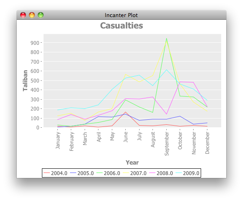Click the magenta 2008 dip at September
The image size is (243, 201).
pyautogui.click(x=166, y=114)
